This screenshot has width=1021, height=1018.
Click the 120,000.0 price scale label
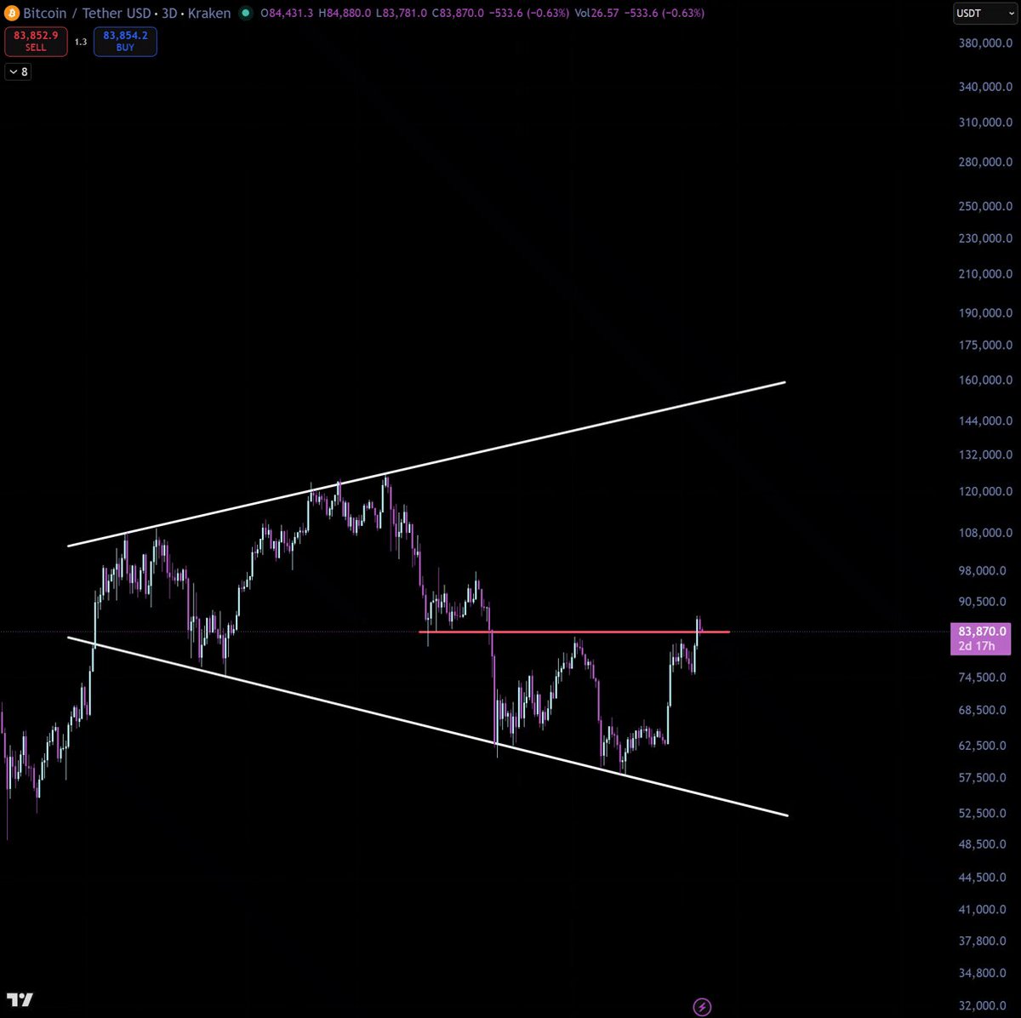985,492
